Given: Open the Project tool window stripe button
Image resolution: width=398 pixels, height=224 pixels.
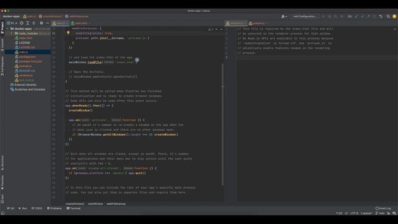Looking at the screenshot, I should pyautogui.click(x=2, y=27).
